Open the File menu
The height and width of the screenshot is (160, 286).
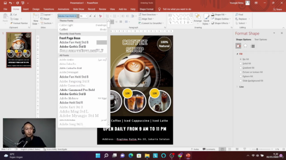[5, 9]
